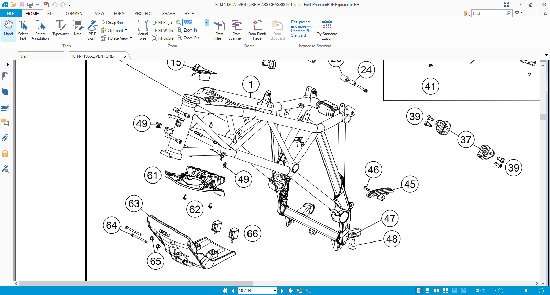
Task: Open the page number dropdown
Action: click(x=275, y=291)
